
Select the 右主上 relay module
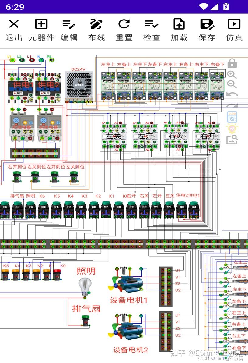pos(170,86)
